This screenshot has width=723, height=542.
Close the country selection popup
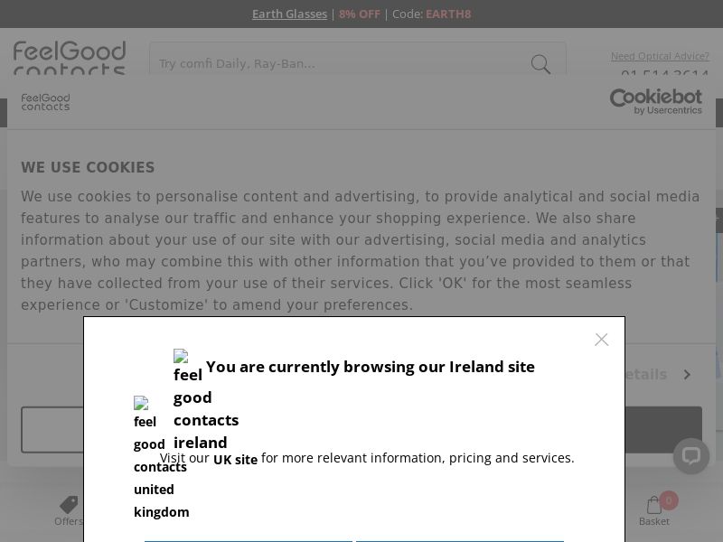tap(601, 339)
